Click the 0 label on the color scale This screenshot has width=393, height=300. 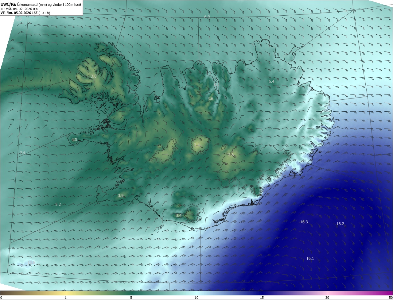pyautogui.click(x=1, y=298)
